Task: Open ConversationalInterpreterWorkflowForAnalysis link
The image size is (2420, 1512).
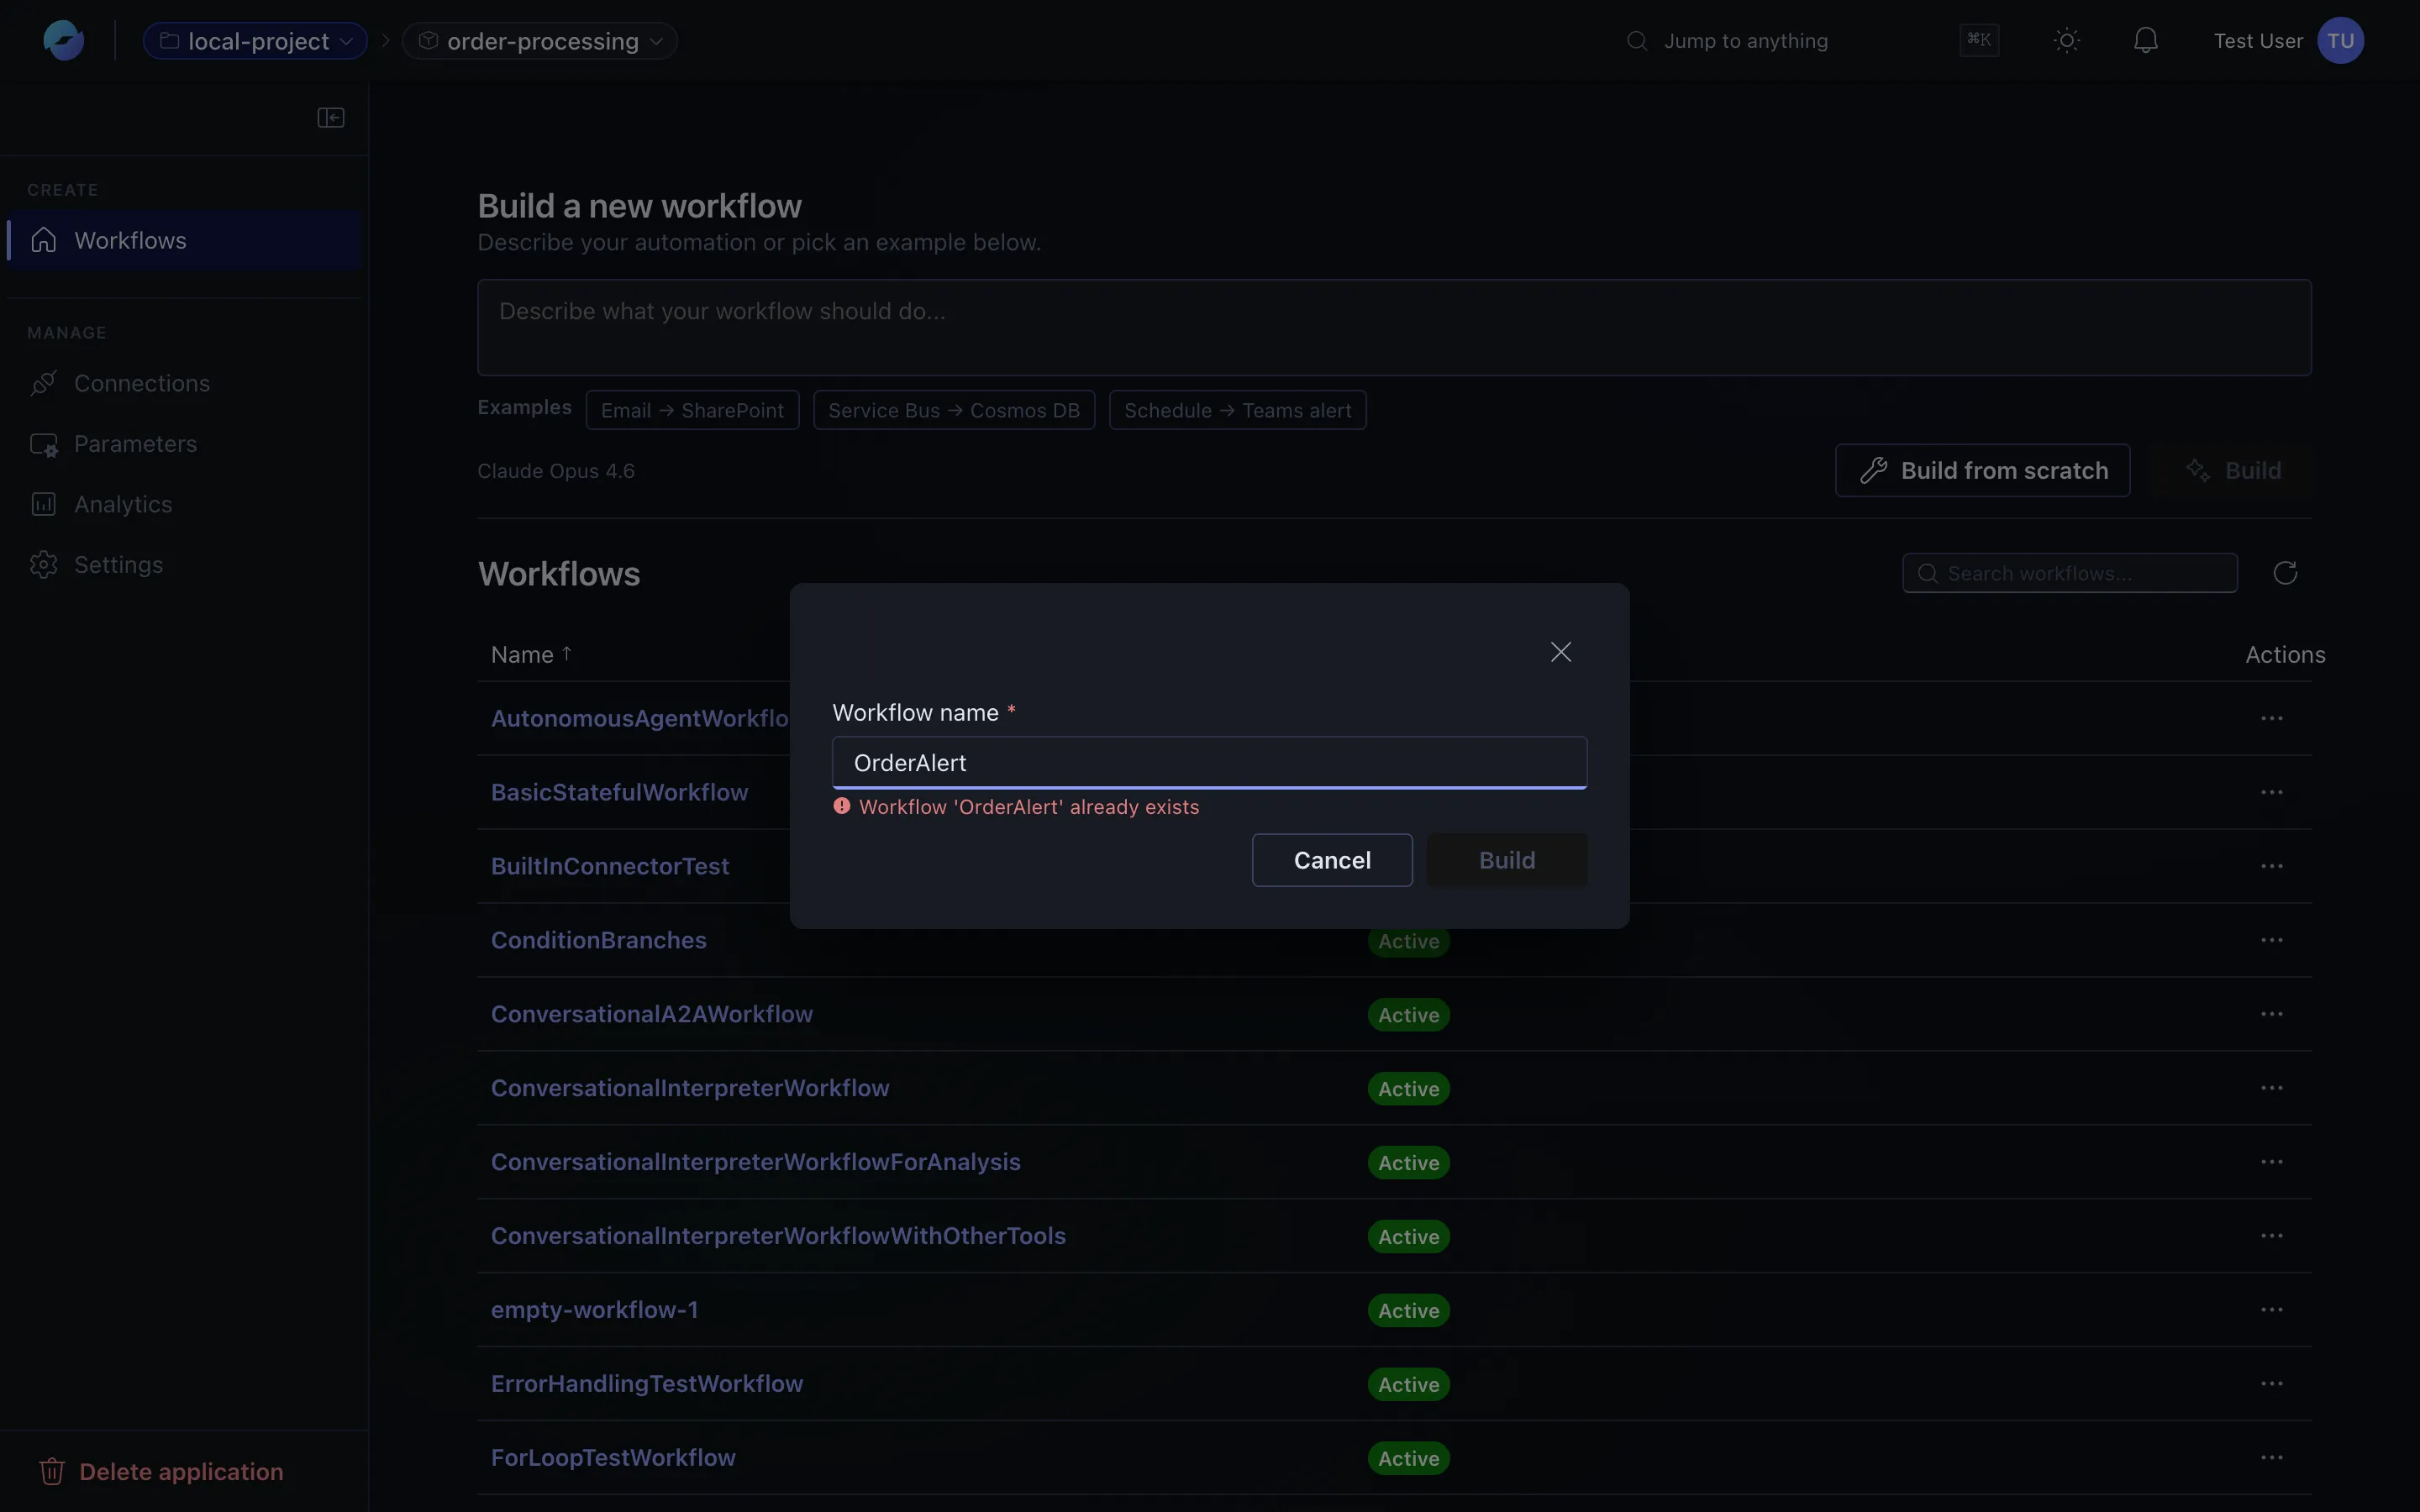Action: (x=756, y=1162)
